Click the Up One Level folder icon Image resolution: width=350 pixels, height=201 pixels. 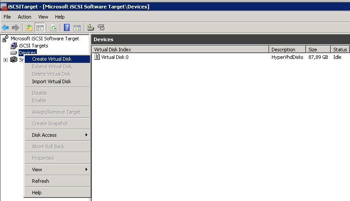[x=29, y=27]
